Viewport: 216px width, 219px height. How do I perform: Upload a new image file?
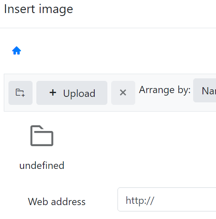pyautogui.click(x=72, y=93)
